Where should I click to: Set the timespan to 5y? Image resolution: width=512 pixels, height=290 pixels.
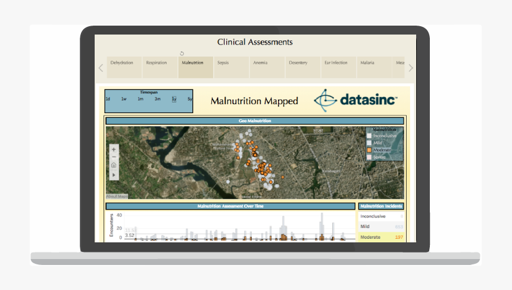point(190,99)
